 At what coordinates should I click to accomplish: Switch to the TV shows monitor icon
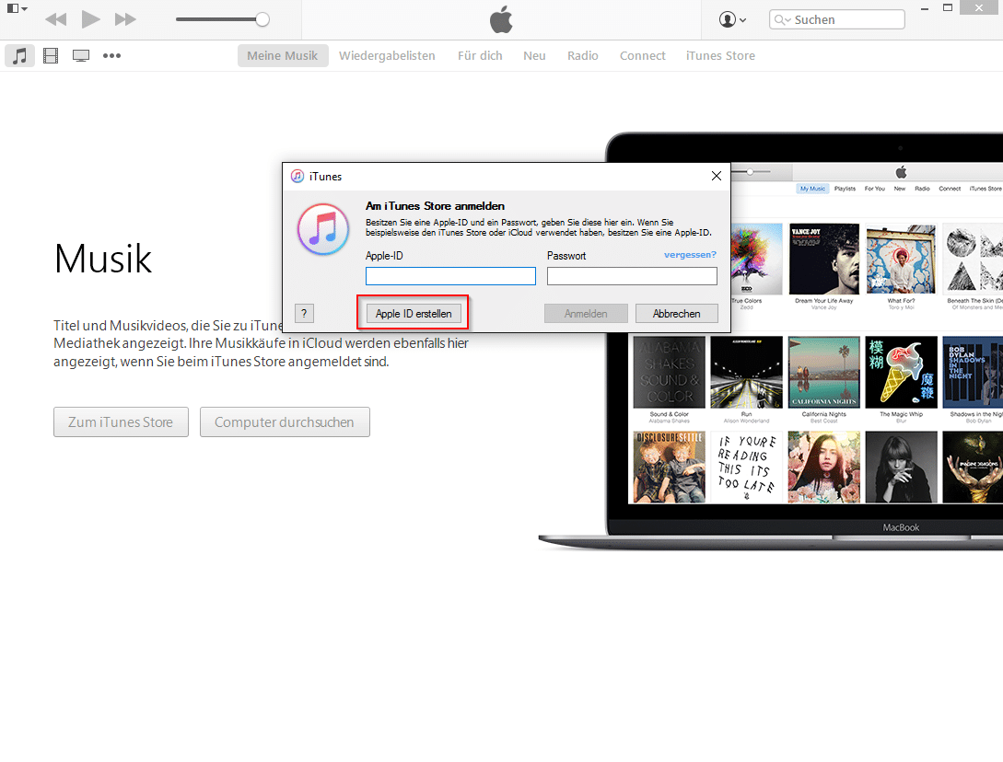point(81,55)
